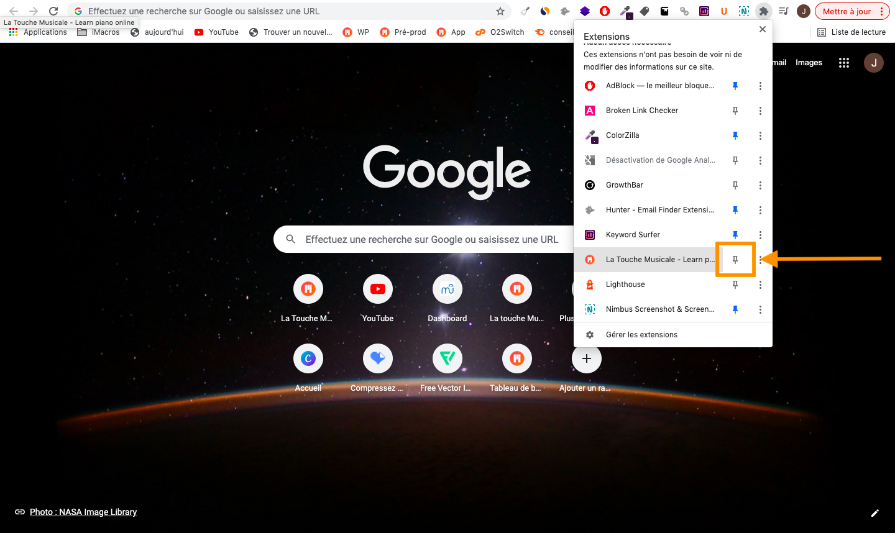895x533 pixels.
Task: Open the Google apps grid icon
Action: [843, 63]
